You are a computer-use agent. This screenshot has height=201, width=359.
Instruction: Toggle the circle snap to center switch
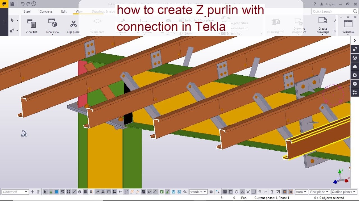tap(236, 192)
